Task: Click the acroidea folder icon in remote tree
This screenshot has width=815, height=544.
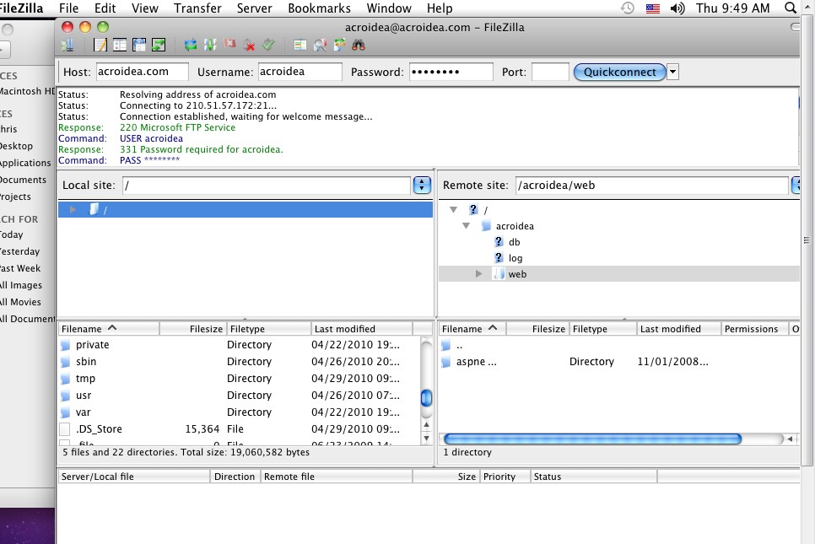Action: tap(486, 225)
